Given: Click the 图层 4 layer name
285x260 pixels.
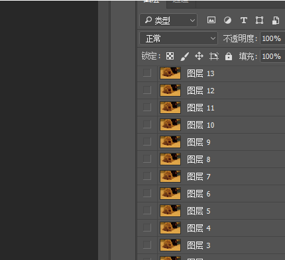Looking at the screenshot, I should click(199, 228).
